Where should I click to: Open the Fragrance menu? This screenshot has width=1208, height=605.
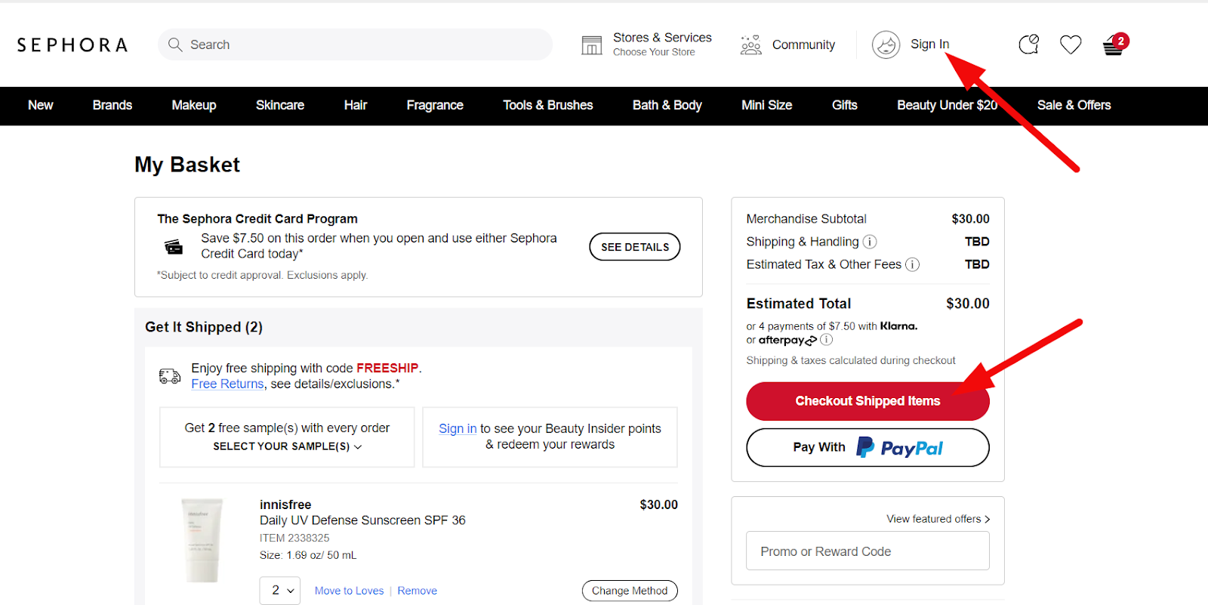pyautogui.click(x=435, y=105)
